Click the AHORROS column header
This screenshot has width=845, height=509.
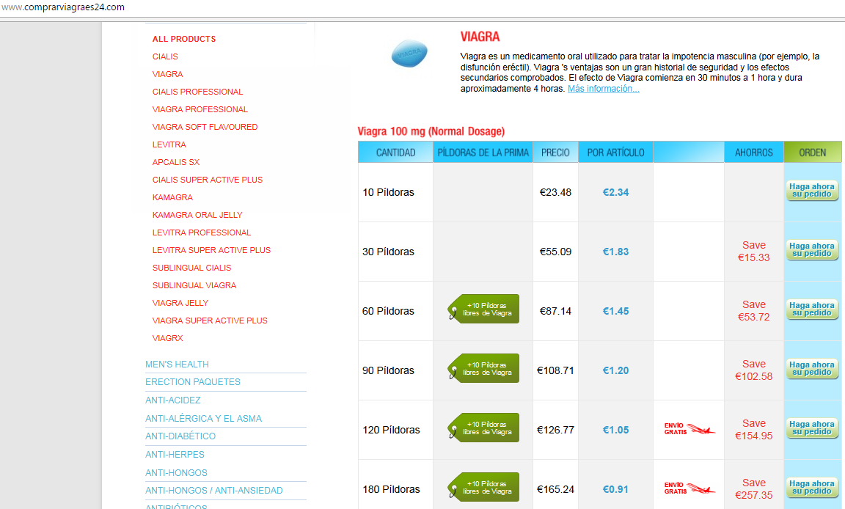coord(754,153)
